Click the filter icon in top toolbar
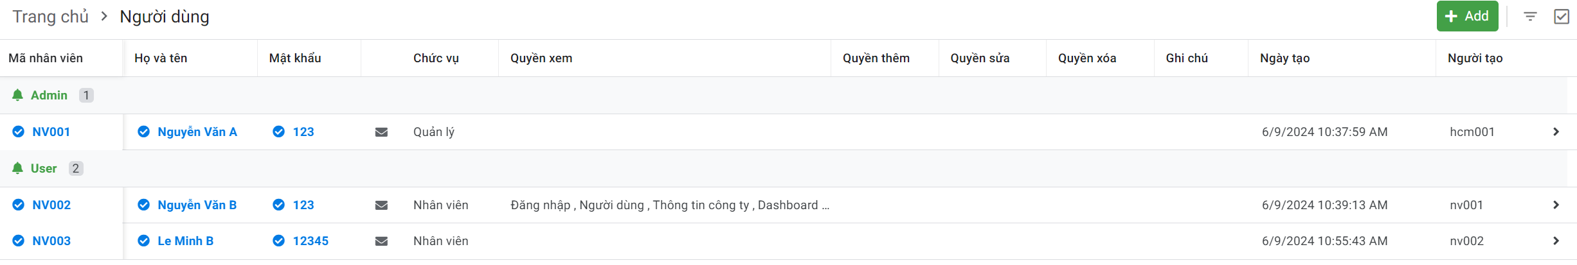 [1530, 17]
